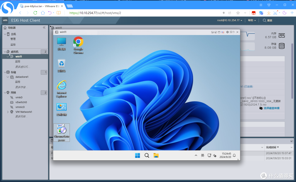Open the notification bell in taskbar
The height and width of the screenshot is (182, 296).
234,155
